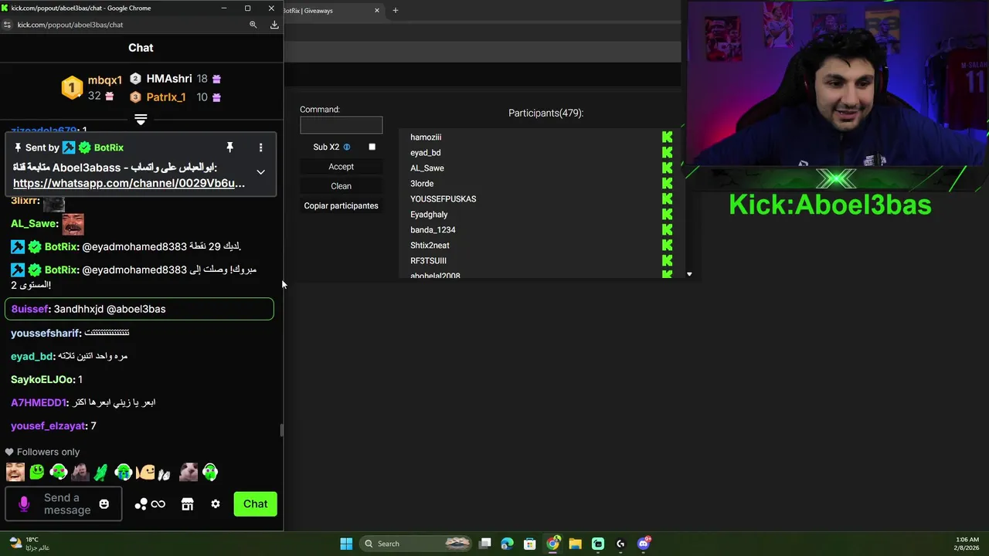Screen dimensions: 989x556
Task: Click the Kick icon next to YOUSSEFPUSKAS
Action: point(668,198)
